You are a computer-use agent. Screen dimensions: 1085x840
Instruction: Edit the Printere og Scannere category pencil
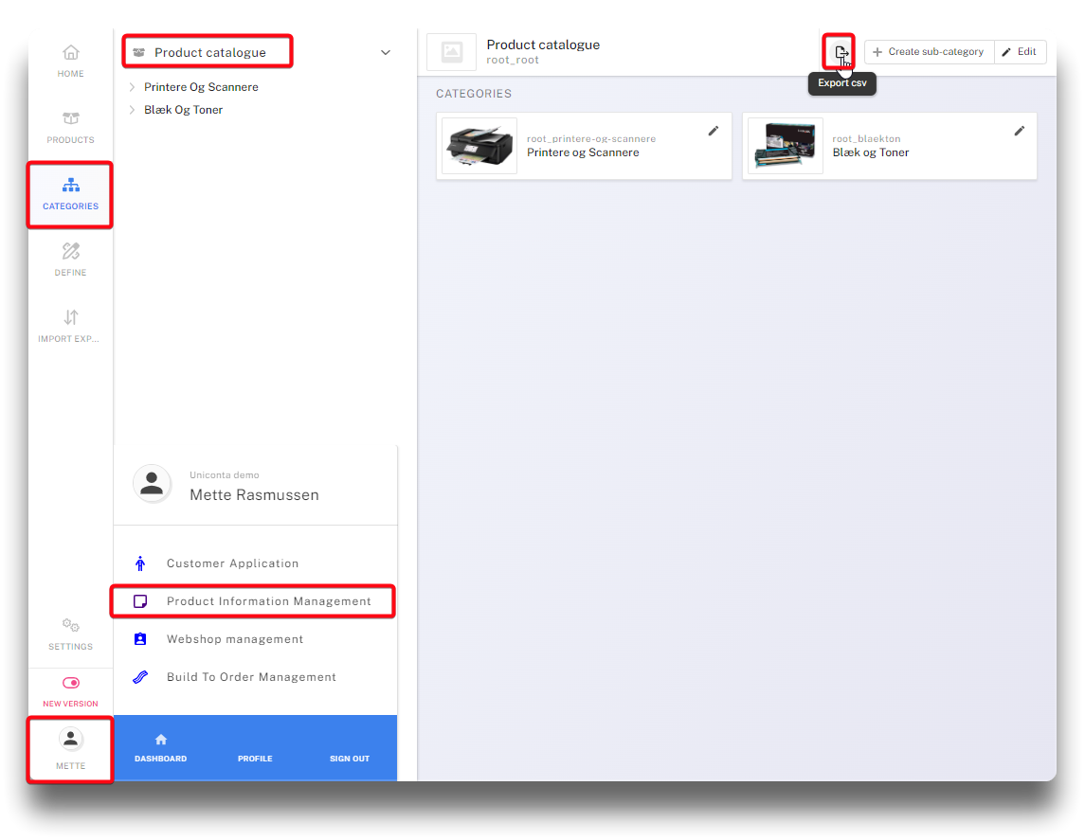(x=714, y=131)
